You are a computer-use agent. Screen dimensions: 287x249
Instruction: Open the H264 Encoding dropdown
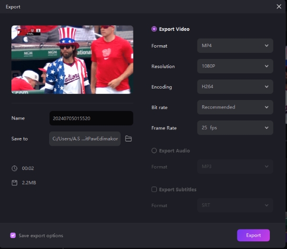pyautogui.click(x=235, y=87)
